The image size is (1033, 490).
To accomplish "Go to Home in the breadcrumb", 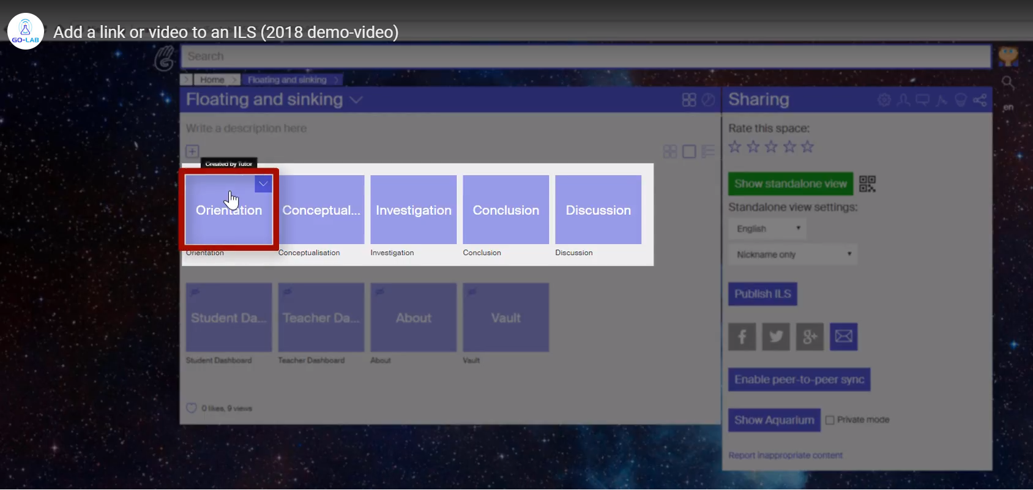I will pyautogui.click(x=212, y=80).
